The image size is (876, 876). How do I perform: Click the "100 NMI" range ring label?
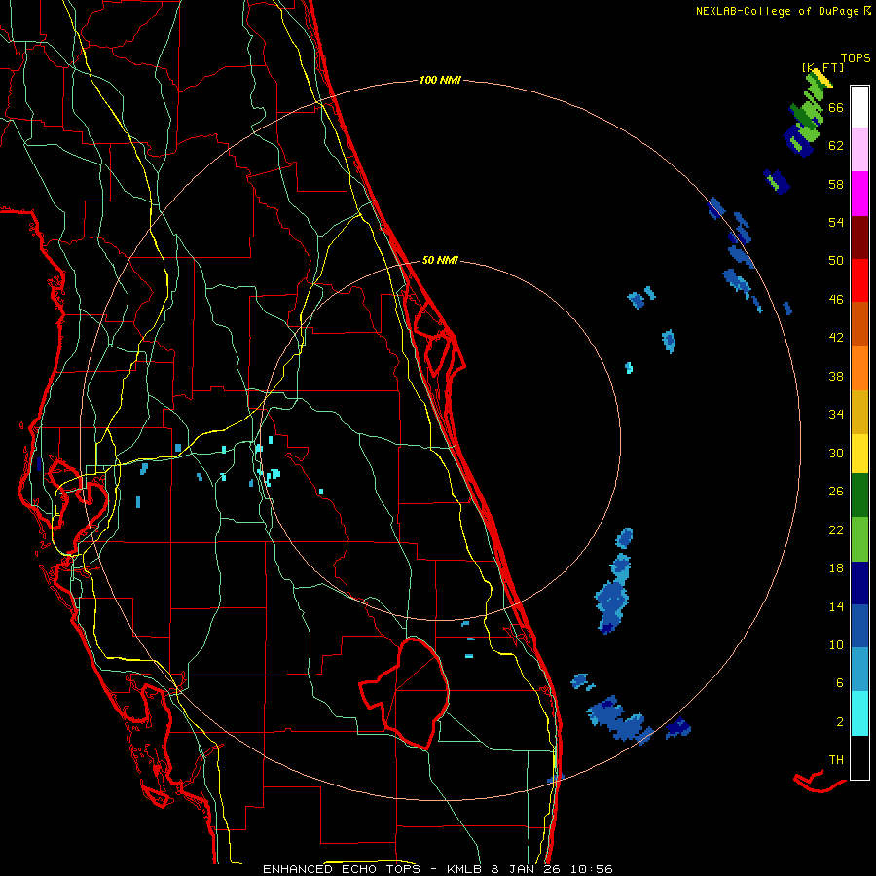coord(440,81)
